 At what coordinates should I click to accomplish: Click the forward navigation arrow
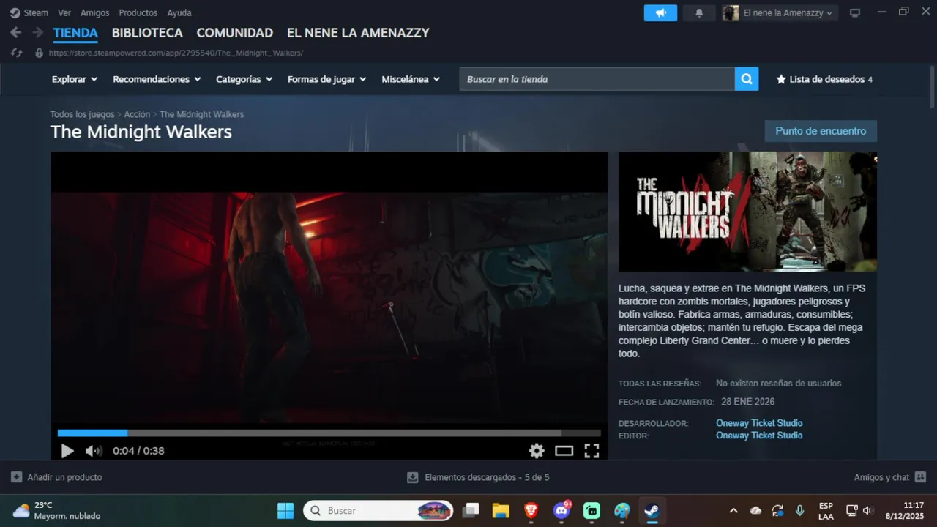coord(37,33)
